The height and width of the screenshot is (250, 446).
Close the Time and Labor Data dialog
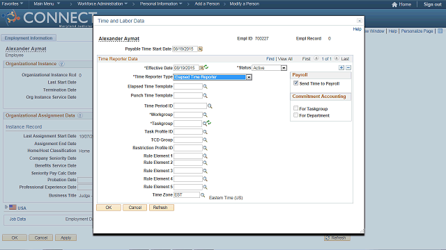[360, 21]
